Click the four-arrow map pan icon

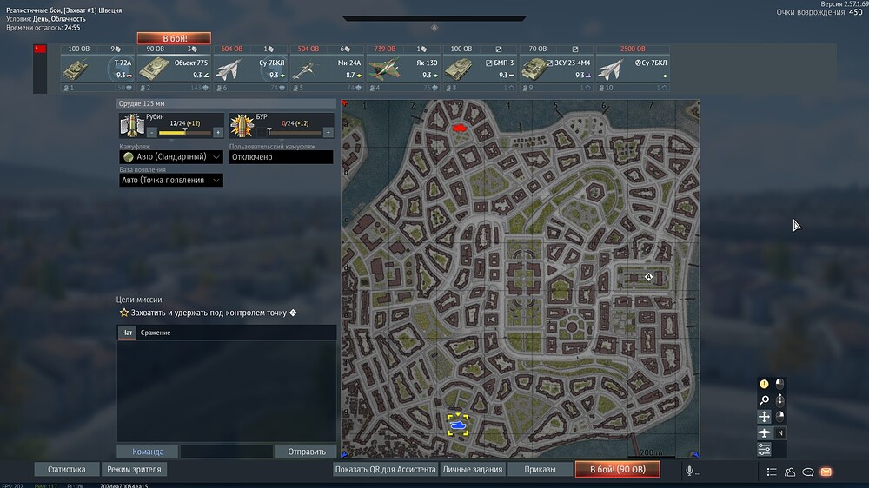tap(764, 417)
